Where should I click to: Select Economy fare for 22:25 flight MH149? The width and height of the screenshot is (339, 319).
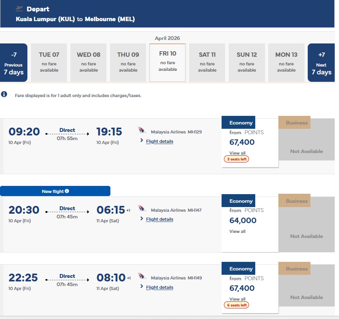(250, 288)
